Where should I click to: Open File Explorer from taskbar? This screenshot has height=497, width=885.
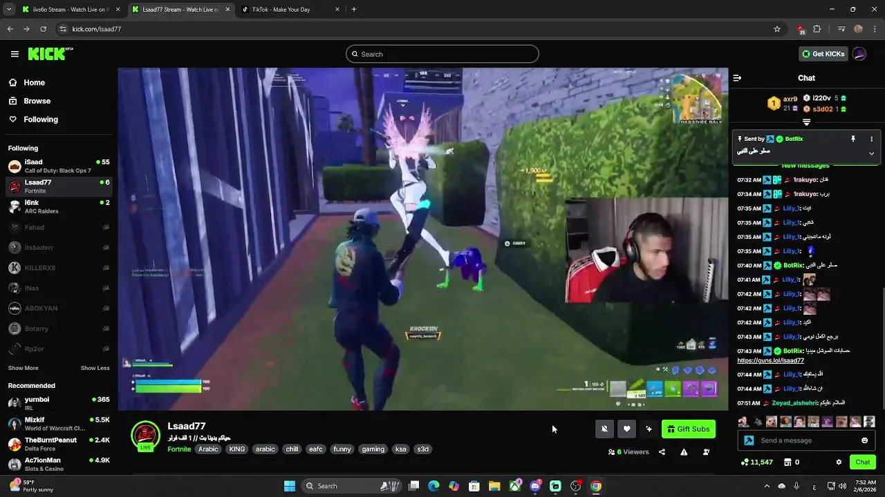pyautogui.click(x=494, y=486)
